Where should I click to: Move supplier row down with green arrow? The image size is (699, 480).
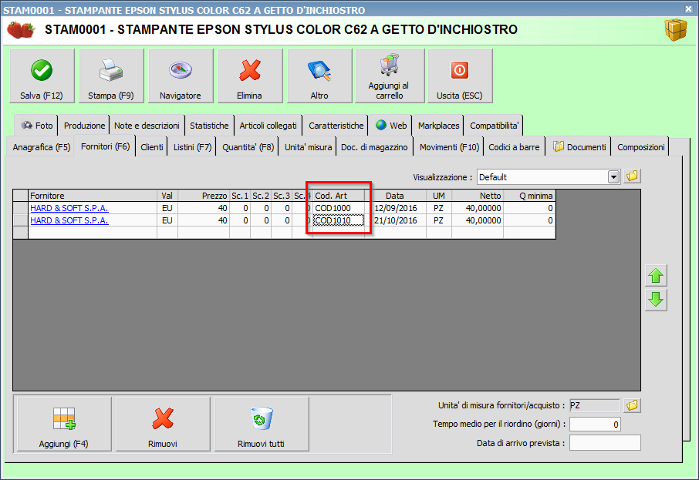tap(656, 300)
